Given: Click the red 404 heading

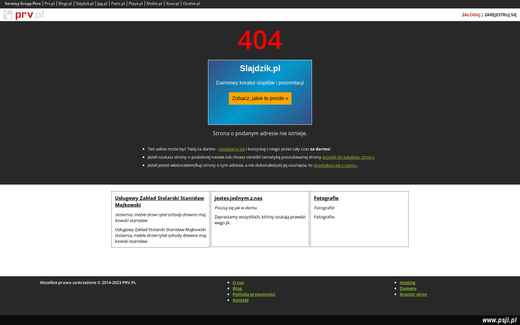Looking at the screenshot, I should click(259, 40).
